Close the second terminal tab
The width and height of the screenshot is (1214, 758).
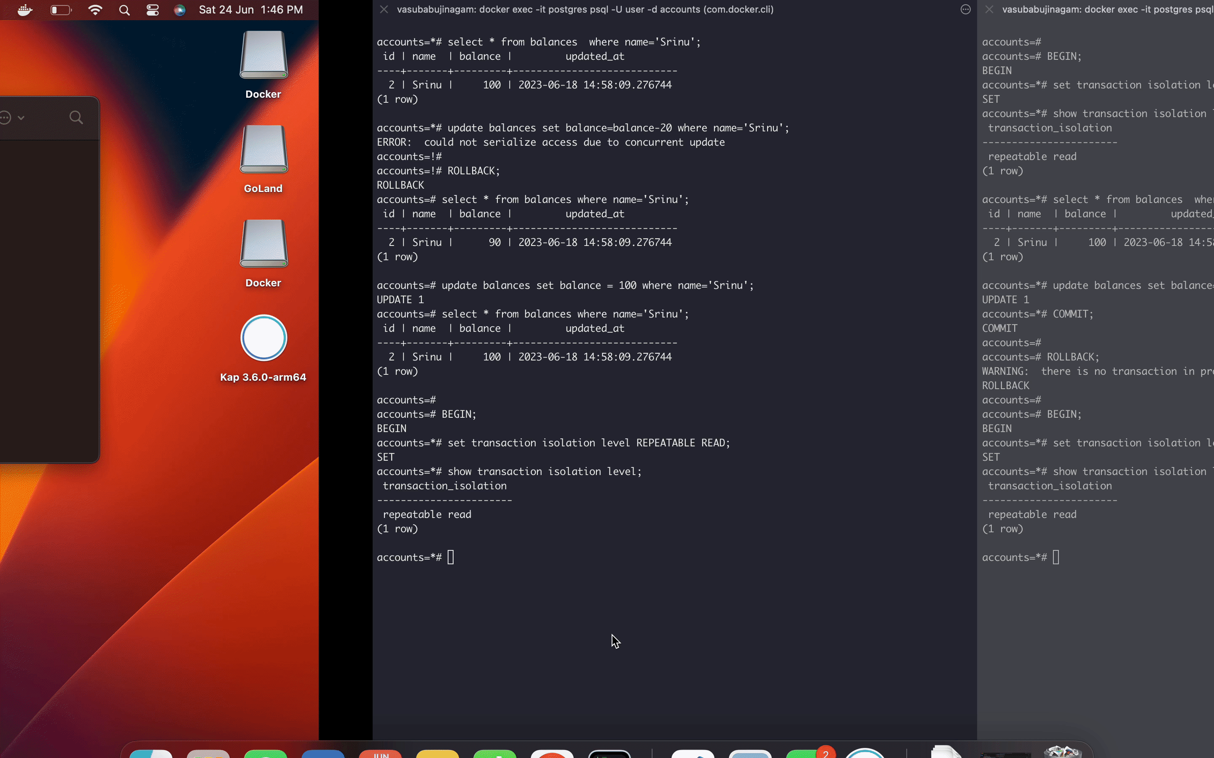tap(989, 9)
